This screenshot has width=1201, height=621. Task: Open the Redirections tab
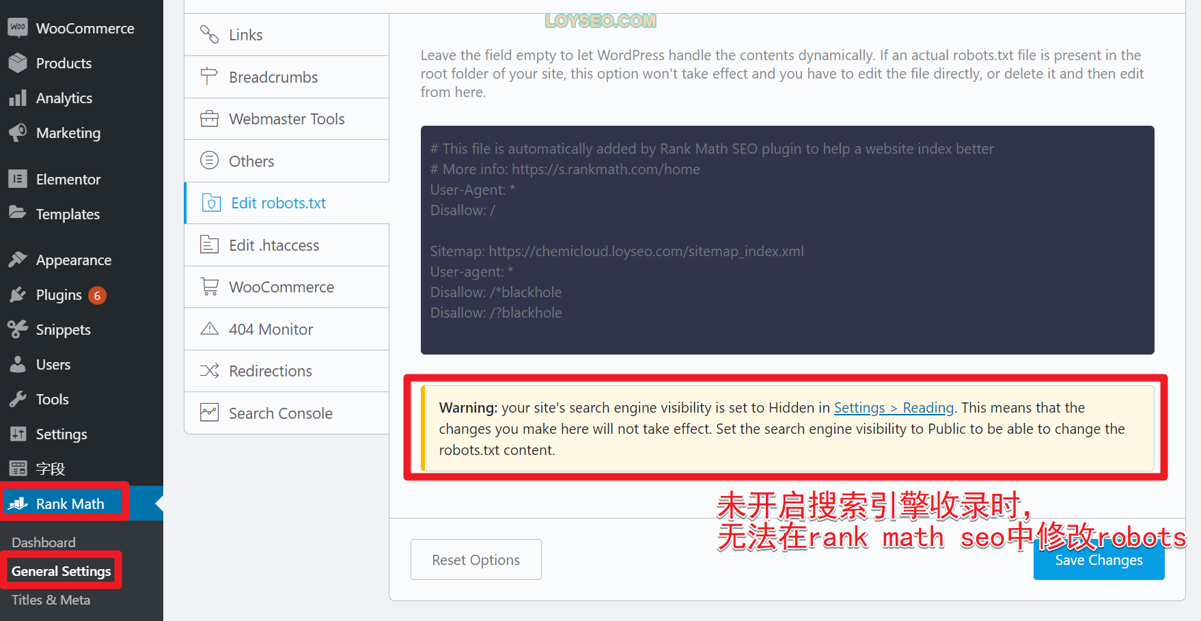coord(286,371)
